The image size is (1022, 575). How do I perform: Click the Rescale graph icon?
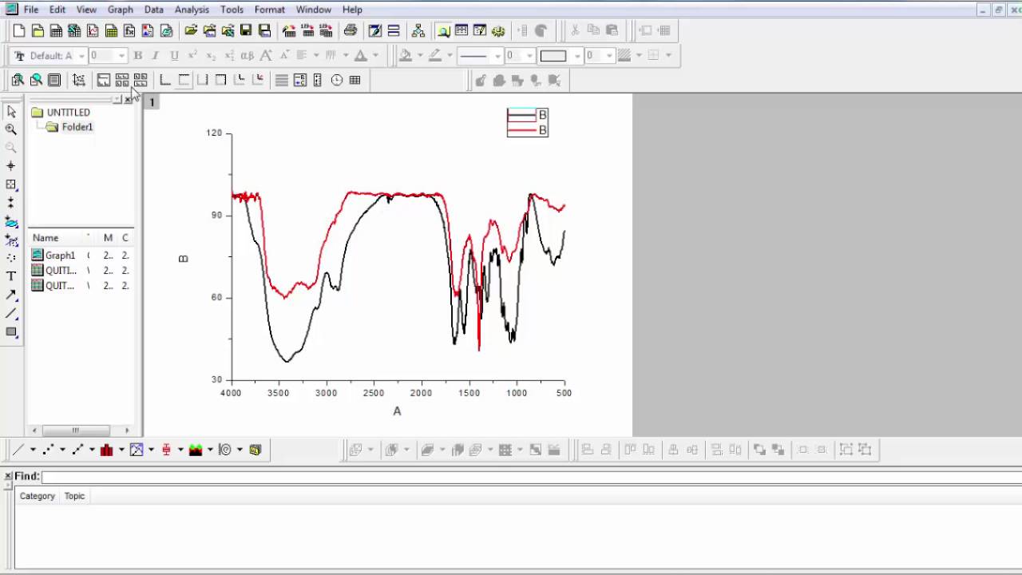coord(79,80)
